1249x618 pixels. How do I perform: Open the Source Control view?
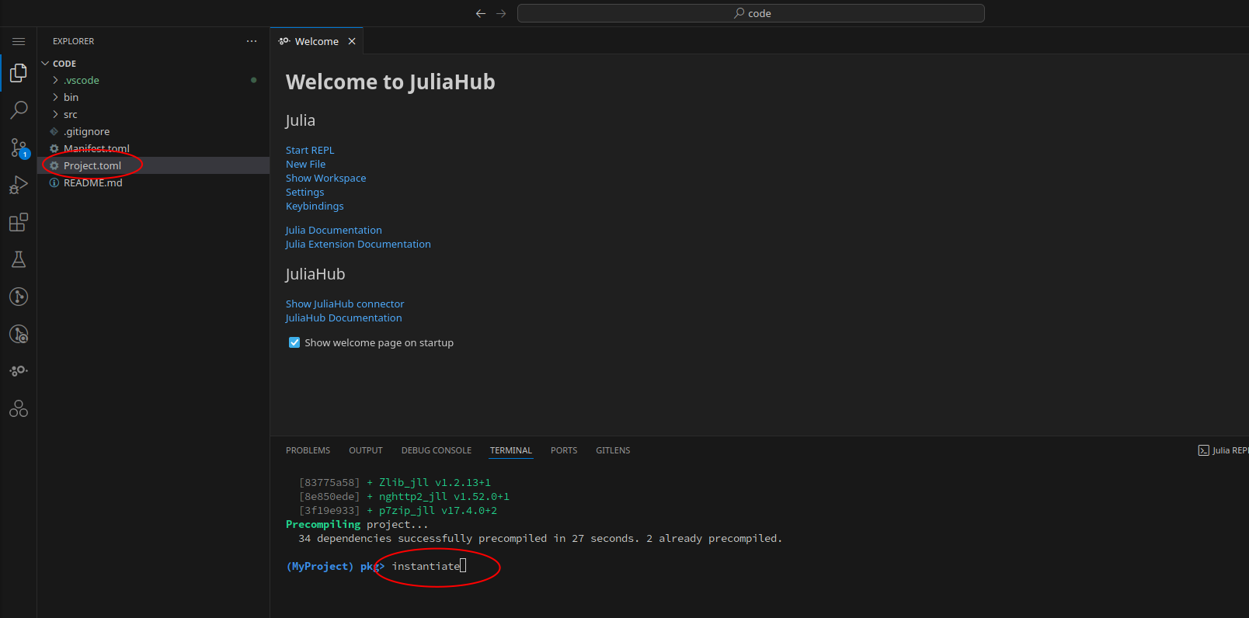coord(19,148)
